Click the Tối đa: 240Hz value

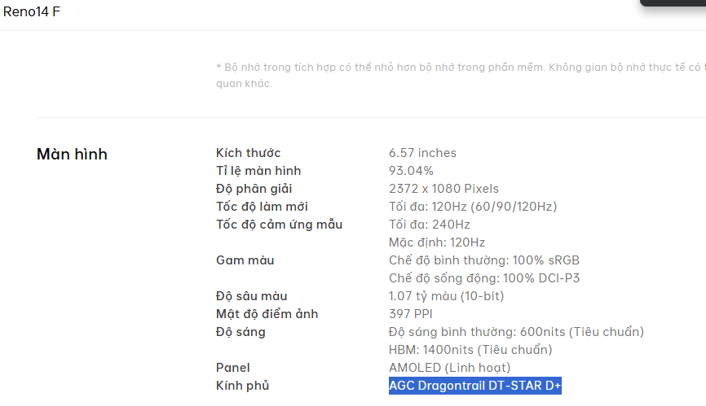click(x=430, y=225)
